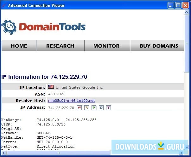
Task: Minimize the Advanced Connection Viewer window
Action: pos(171,5)
